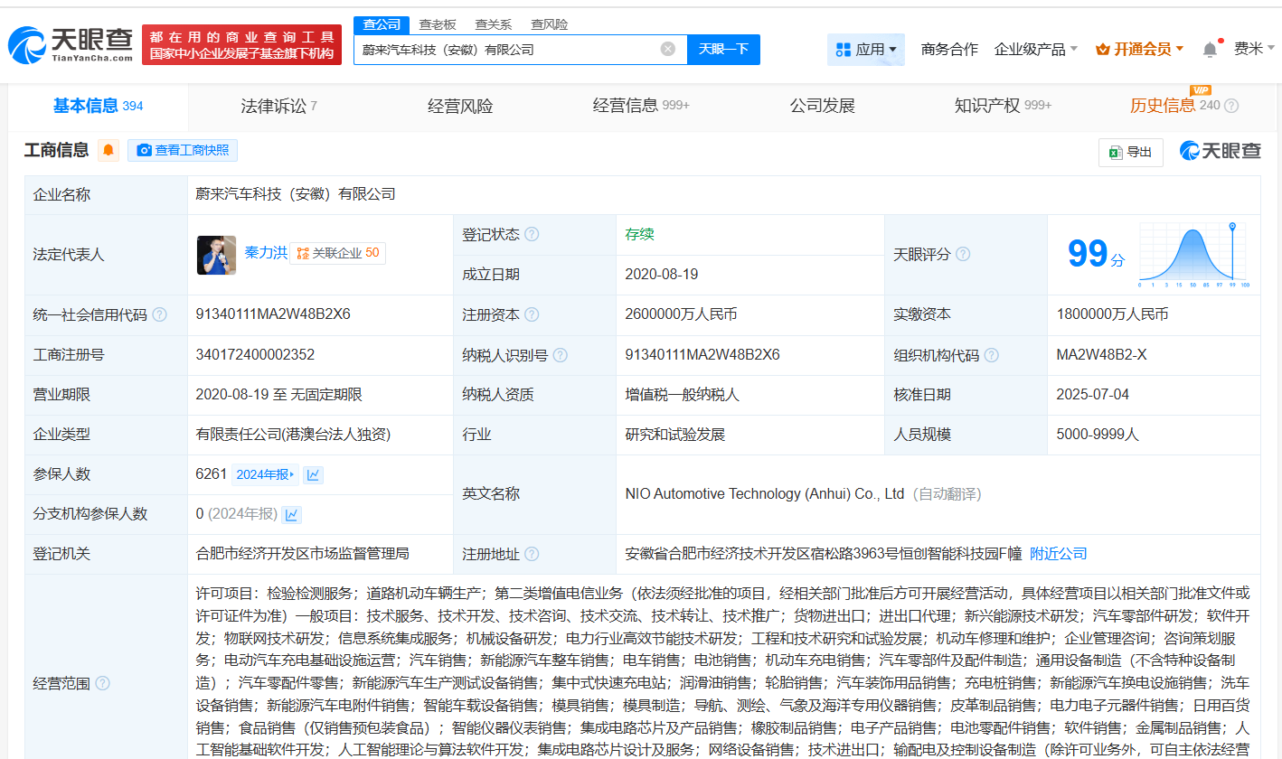Open the 经营信息 tab
Viewport: 1282px width, 759px height.
tap(641, 106)
